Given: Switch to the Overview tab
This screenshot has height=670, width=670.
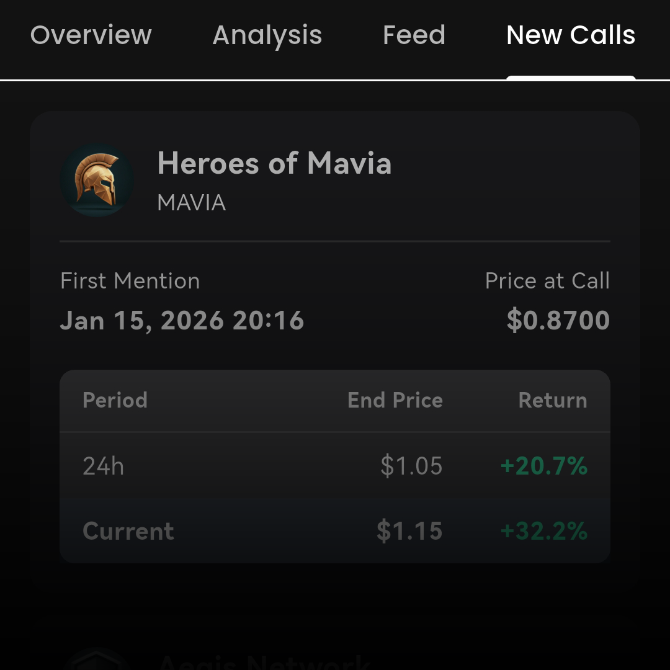Looking at the screenshot, I should [x=90, y=35].
